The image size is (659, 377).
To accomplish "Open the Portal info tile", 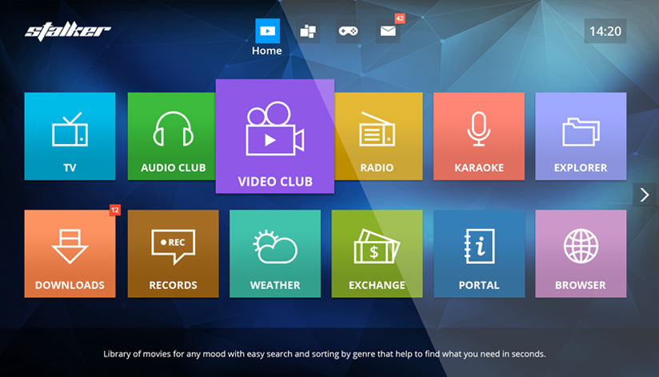I will pos(479,254).
